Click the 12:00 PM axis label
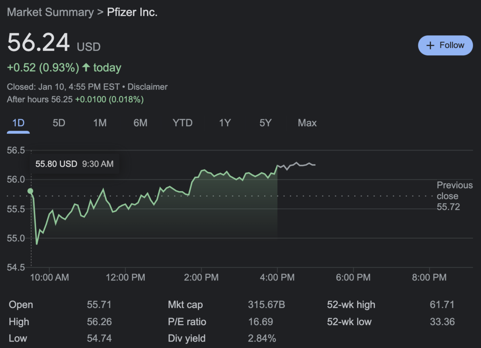 coord(125,277)
